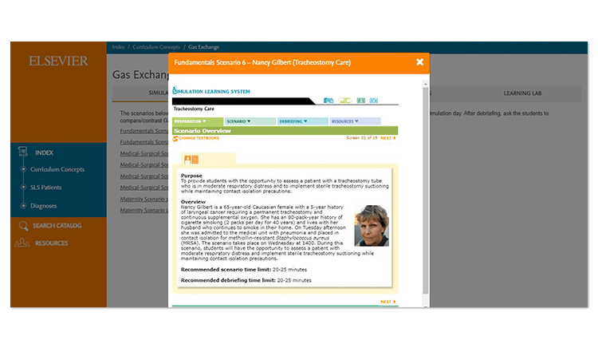The width and height of the screenshot is (598, 348).
Task: Click the Simulation Learning System logo
Action: click(211, 91)
